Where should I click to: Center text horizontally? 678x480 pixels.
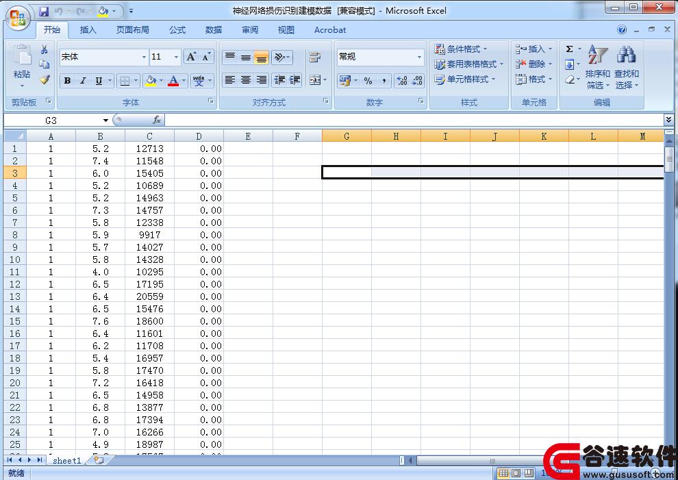coord(246,80)
